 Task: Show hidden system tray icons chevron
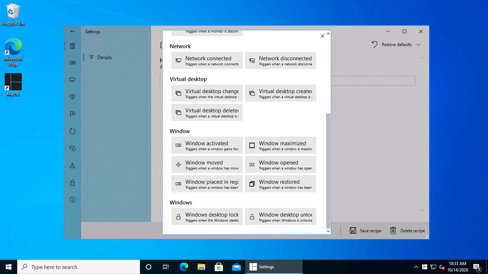416,267
